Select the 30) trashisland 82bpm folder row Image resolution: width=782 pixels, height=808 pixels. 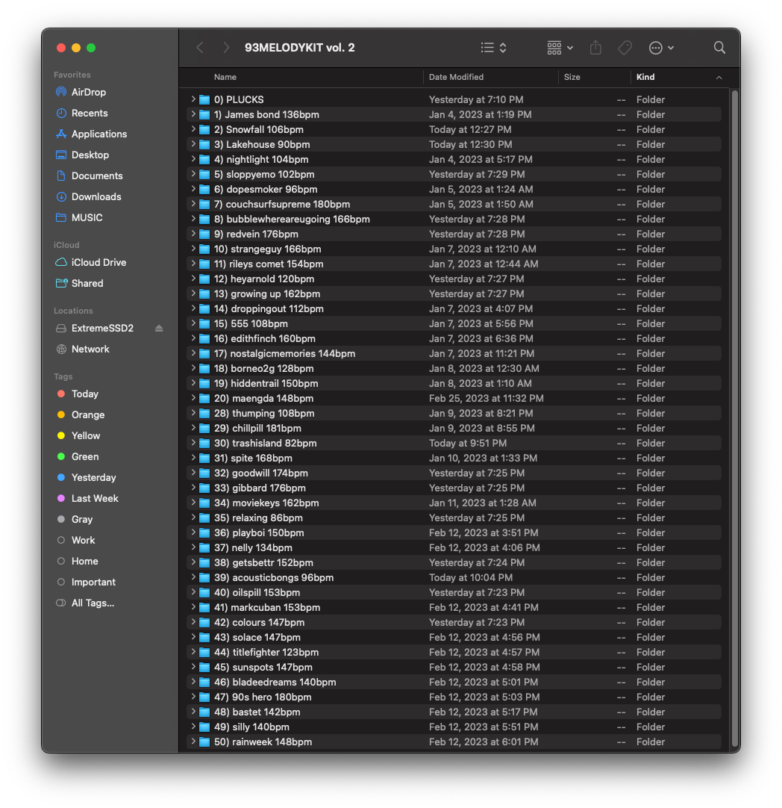[265, 443]
